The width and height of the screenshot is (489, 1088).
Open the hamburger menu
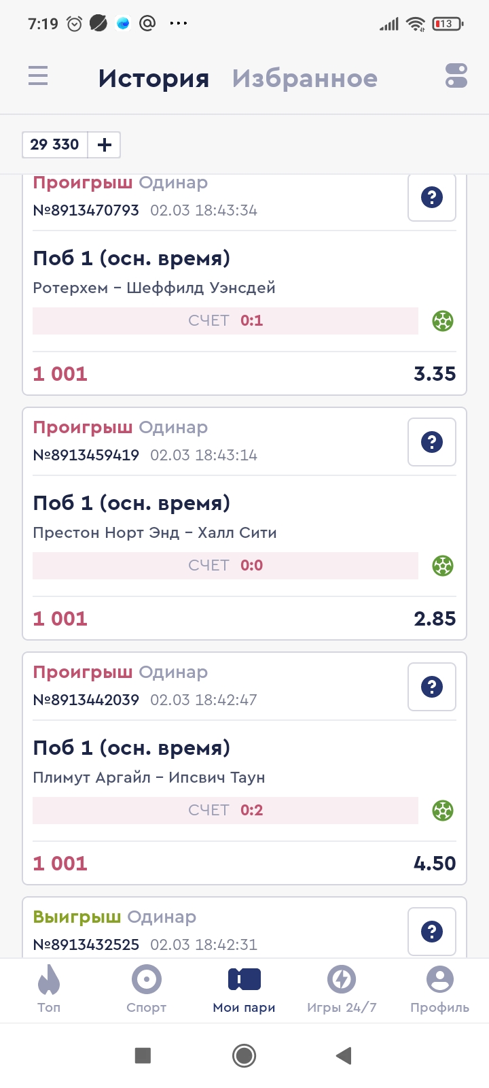38,75
